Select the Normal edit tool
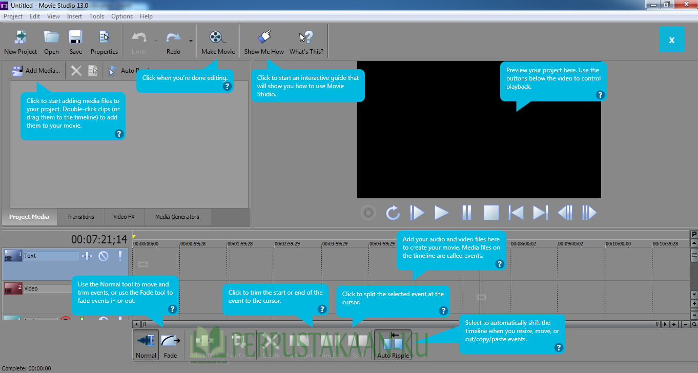This screenshot has height=373, width=698. (x=146, y=345)
